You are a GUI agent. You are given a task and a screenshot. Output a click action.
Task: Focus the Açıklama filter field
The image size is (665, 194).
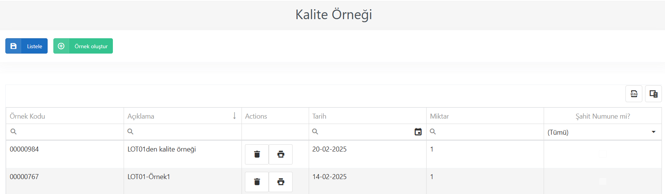coord(183,132)
